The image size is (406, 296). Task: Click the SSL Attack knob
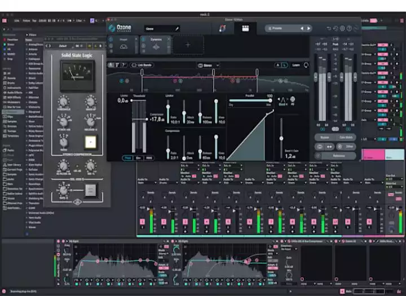tap(63, 121)
